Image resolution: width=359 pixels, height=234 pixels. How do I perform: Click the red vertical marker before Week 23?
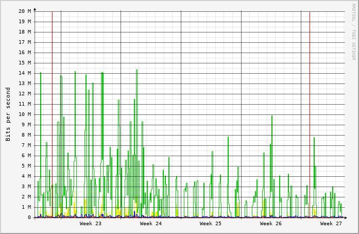pos(52,114)
